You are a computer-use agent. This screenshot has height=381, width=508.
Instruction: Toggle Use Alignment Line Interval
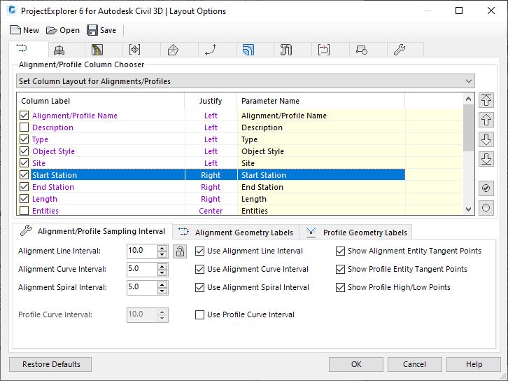pyautogui.click(x=200, y=251)
